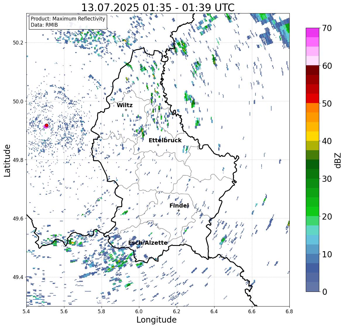Click colorbar tick value 50
Screen dimensions: 345x327
[327, 103]
